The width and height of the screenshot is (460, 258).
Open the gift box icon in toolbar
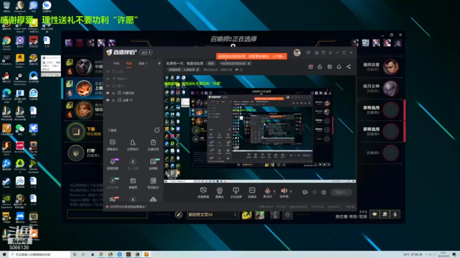[310, 67]
